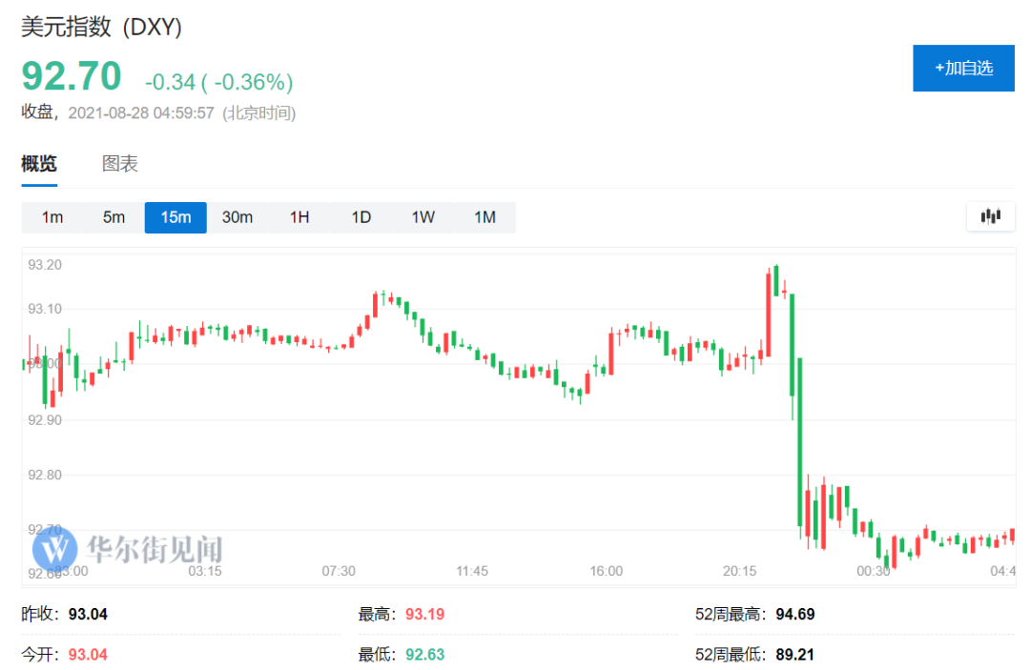This screenshot has width=1030, height=670.
Task: Switch to the 概览 tab
Action: click(39, 163)
